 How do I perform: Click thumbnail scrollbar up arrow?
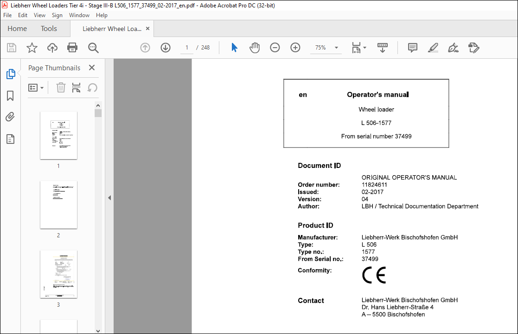click(x=98, y=105)
